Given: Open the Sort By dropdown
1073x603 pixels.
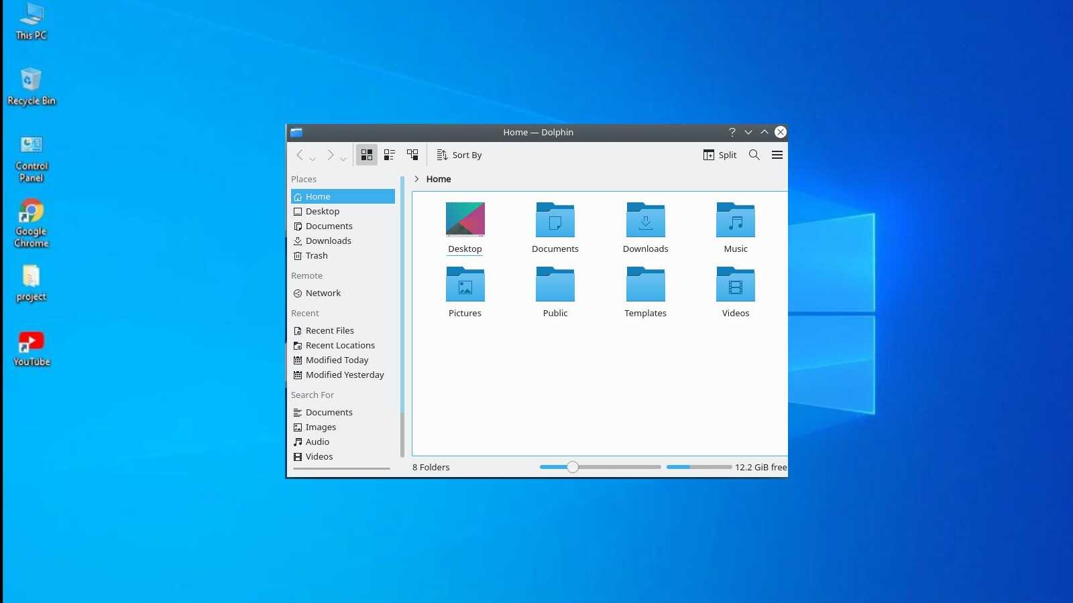Looking at the screenshot, I should (x=459, y=155).
